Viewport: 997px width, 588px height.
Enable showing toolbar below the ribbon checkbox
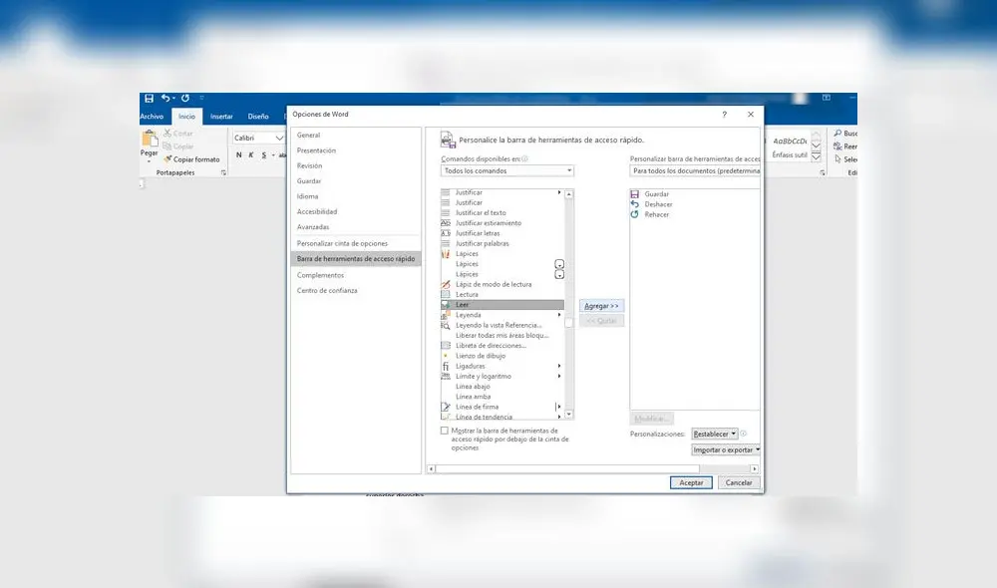[x=445, y=431]
